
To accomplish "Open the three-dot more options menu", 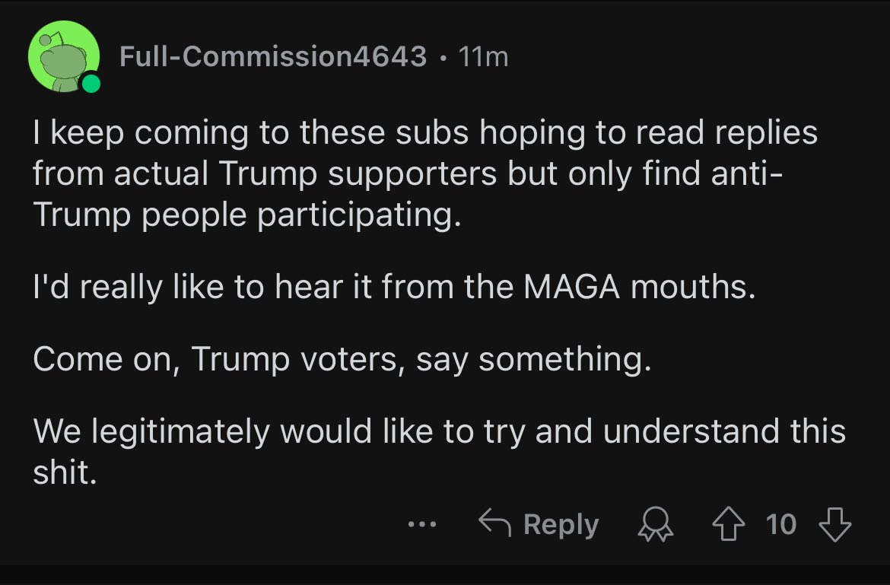I will [422, 524].
